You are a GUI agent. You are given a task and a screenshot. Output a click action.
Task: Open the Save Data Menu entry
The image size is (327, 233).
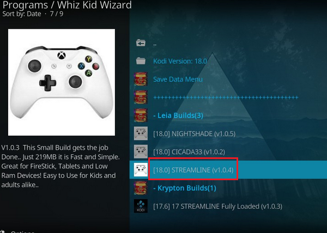point(178,79)
